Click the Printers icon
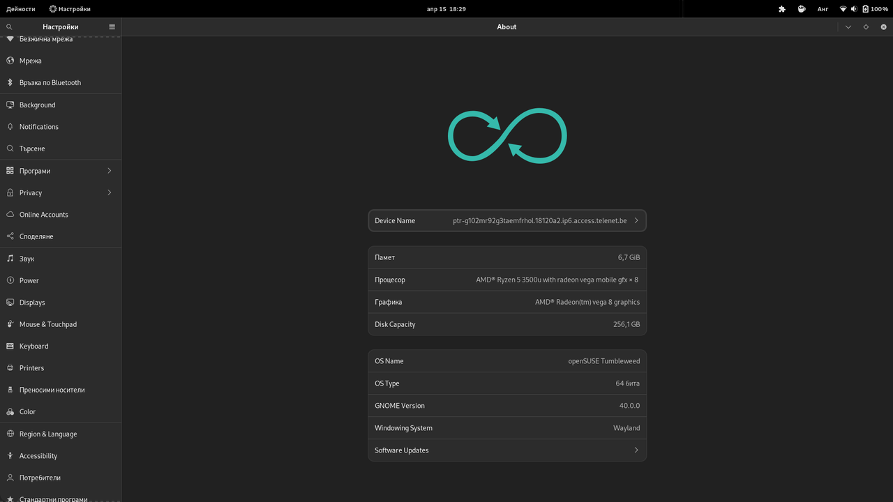 pos(10,368)
